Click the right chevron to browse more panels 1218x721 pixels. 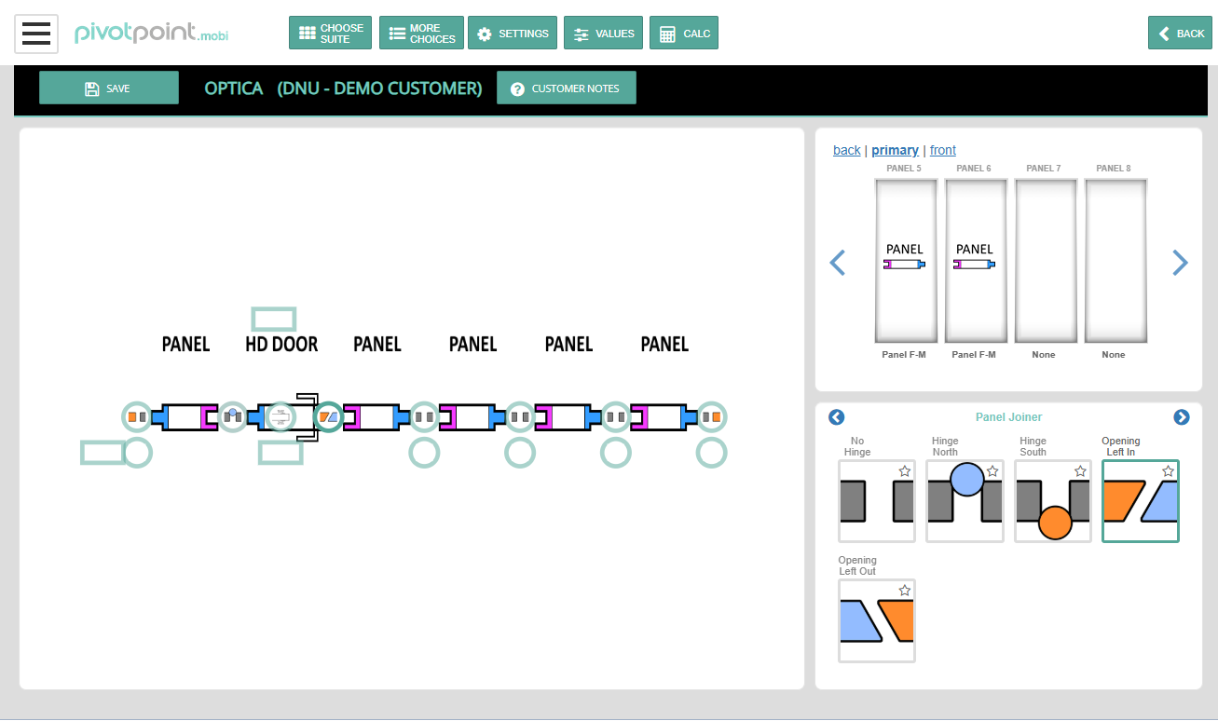tap(1180, 263)
